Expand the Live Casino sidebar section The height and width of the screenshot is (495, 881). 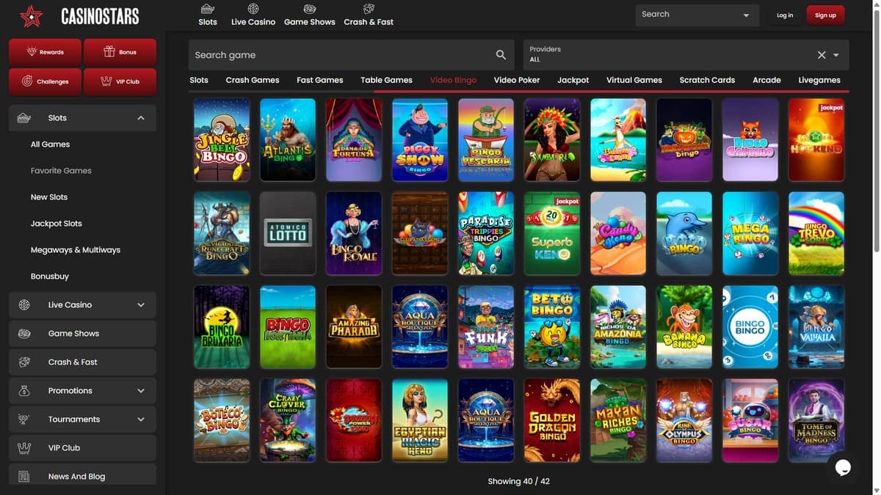[141, 305]
